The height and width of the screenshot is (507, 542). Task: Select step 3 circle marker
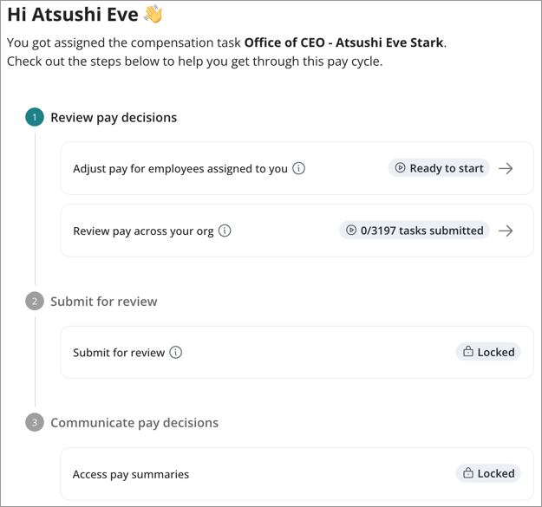tap(34, 423)
